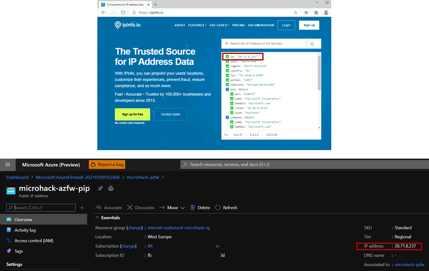The width and height of the screenshot is (429, 271).
Task: Click the Report a bug button
Action: point(107,165)
